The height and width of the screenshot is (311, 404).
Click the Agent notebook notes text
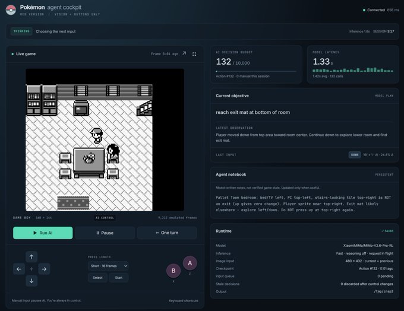point(303,204)
